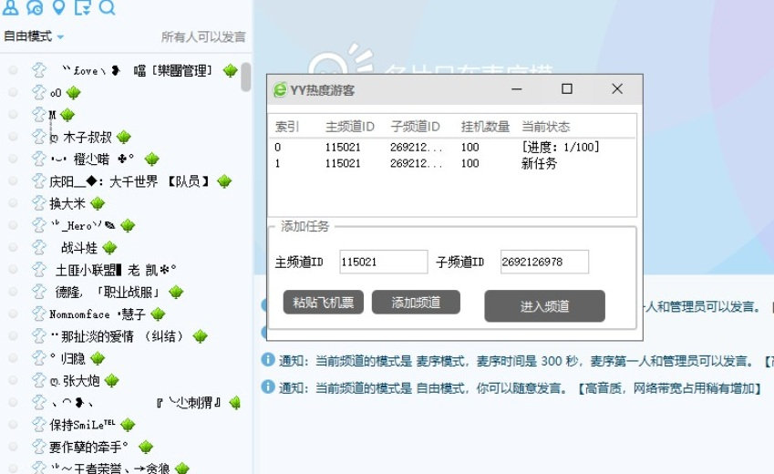Click status dot left of 换大米
This screenshot has height=474, width=774.
click(x=14, y=203)
